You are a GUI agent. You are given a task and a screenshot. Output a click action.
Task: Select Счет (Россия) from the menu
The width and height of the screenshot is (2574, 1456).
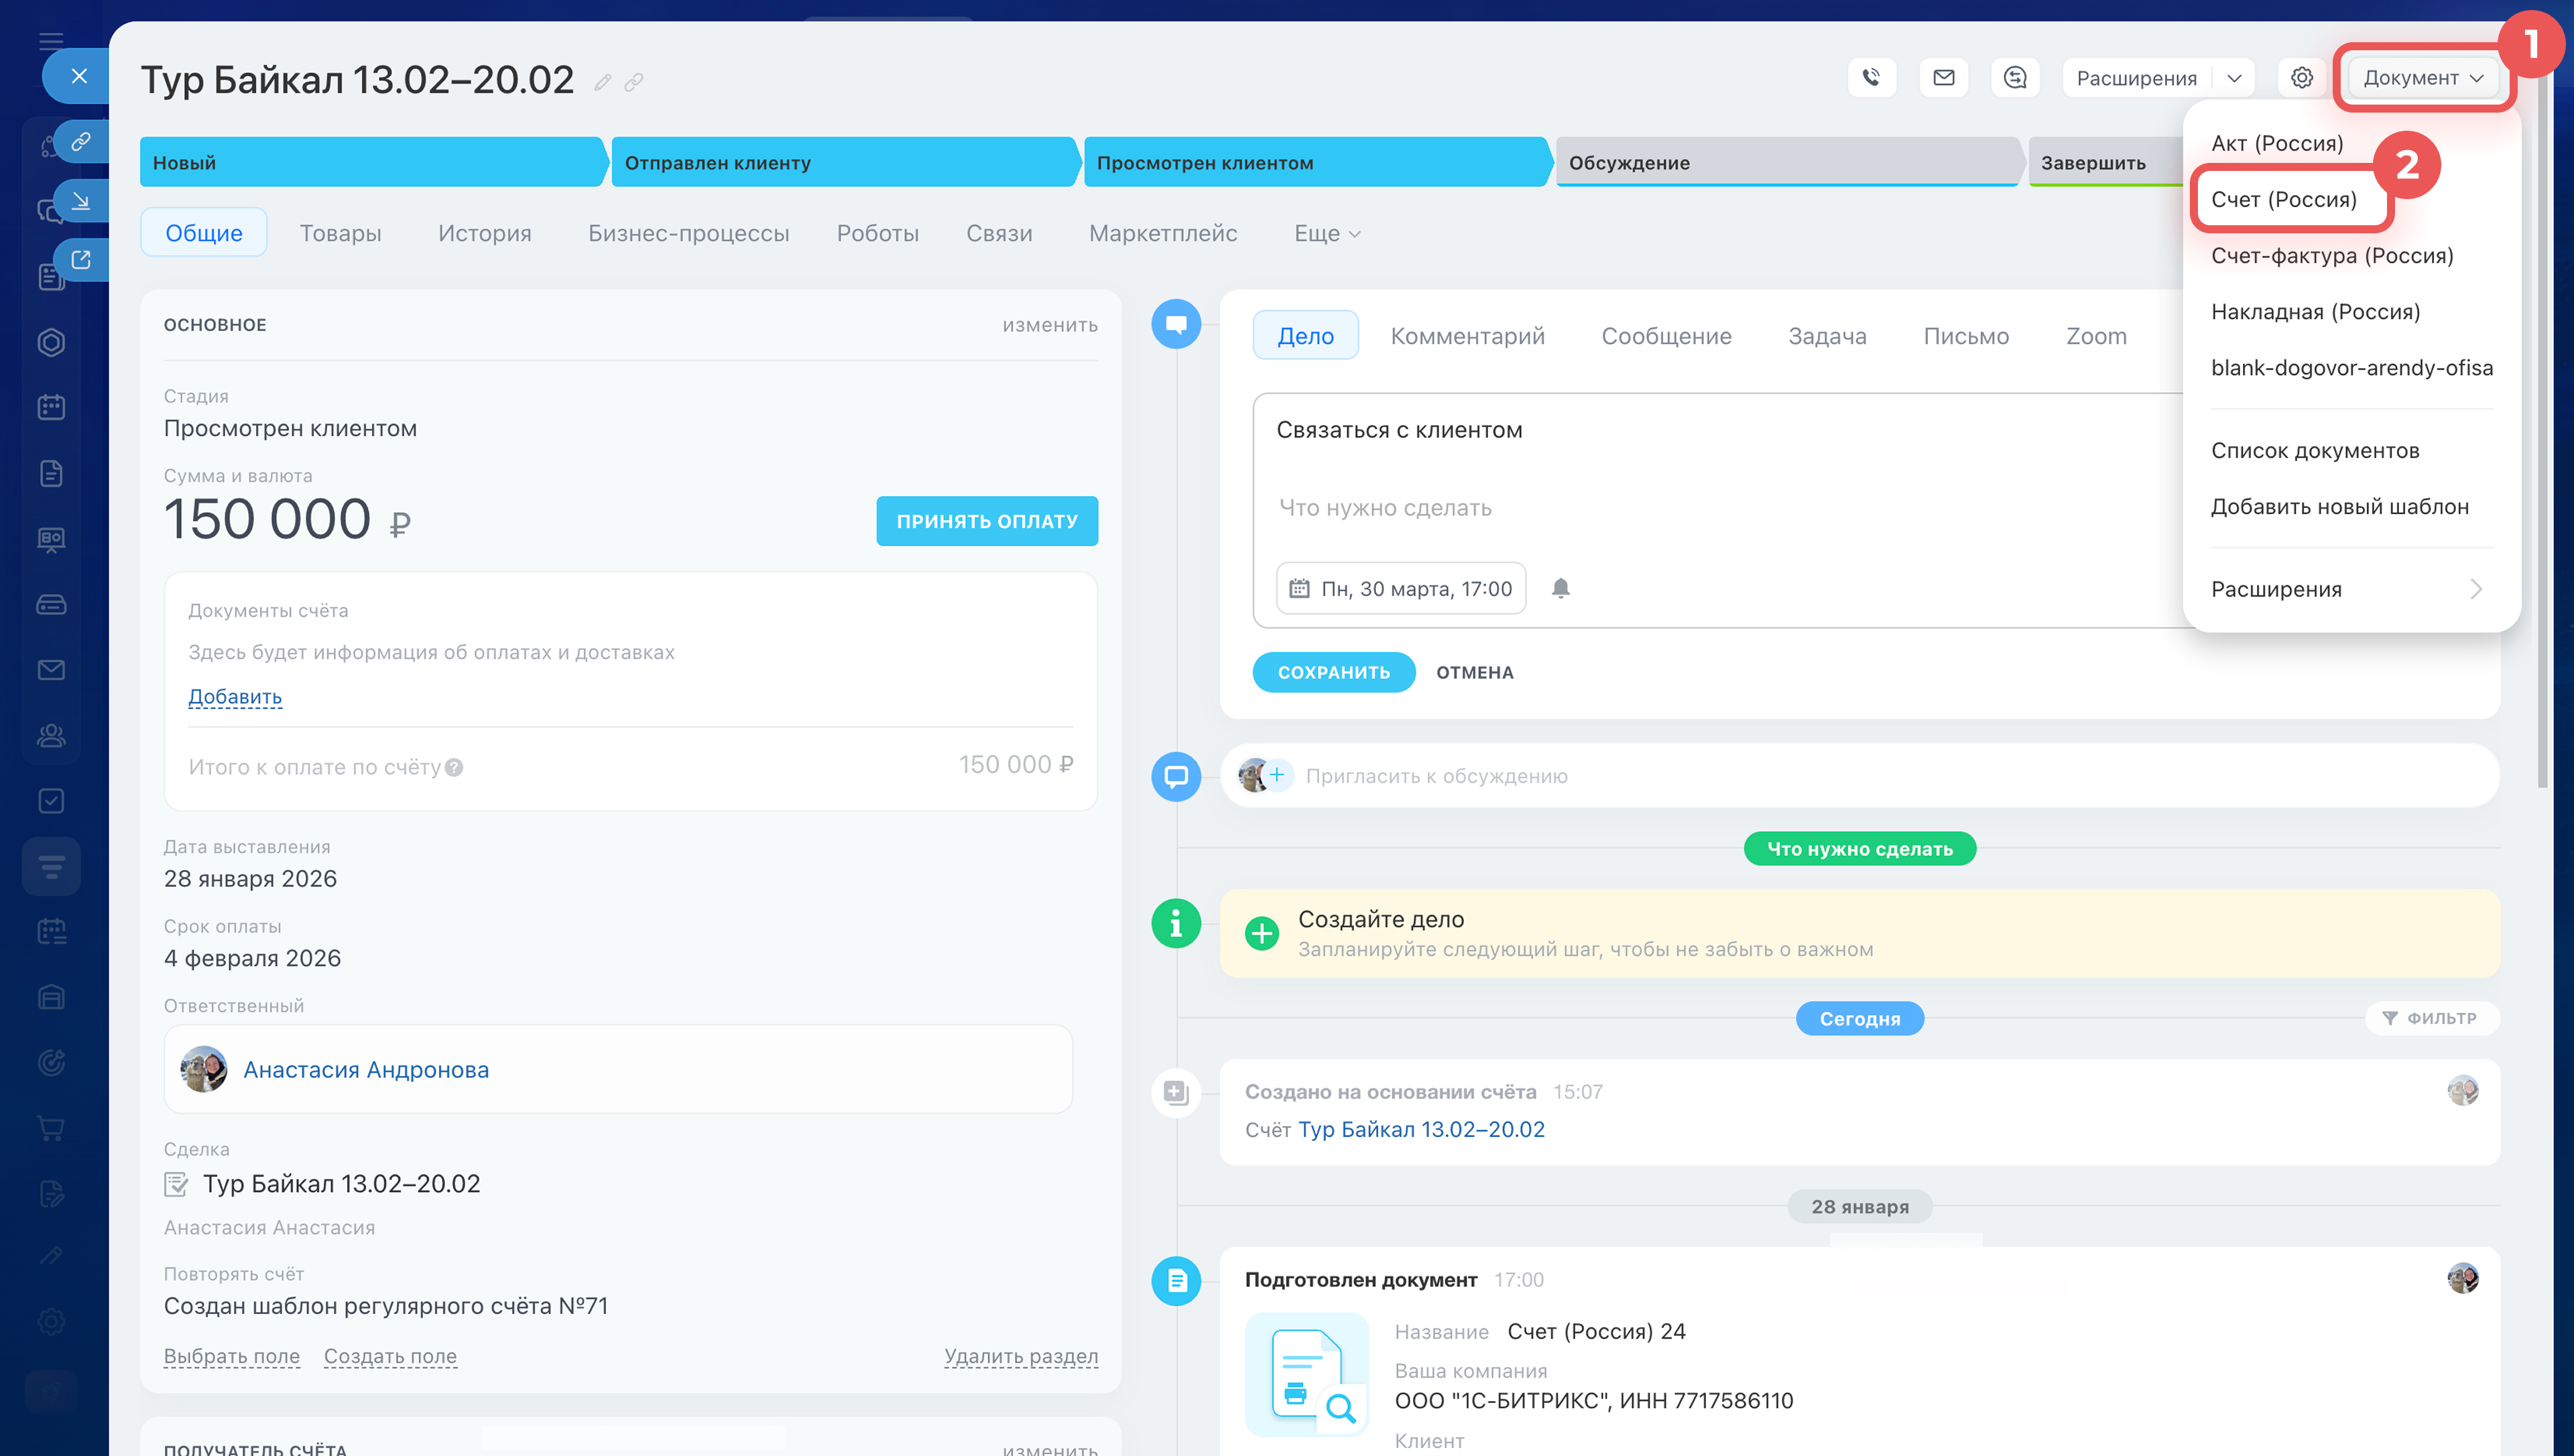click(2283, 199)
